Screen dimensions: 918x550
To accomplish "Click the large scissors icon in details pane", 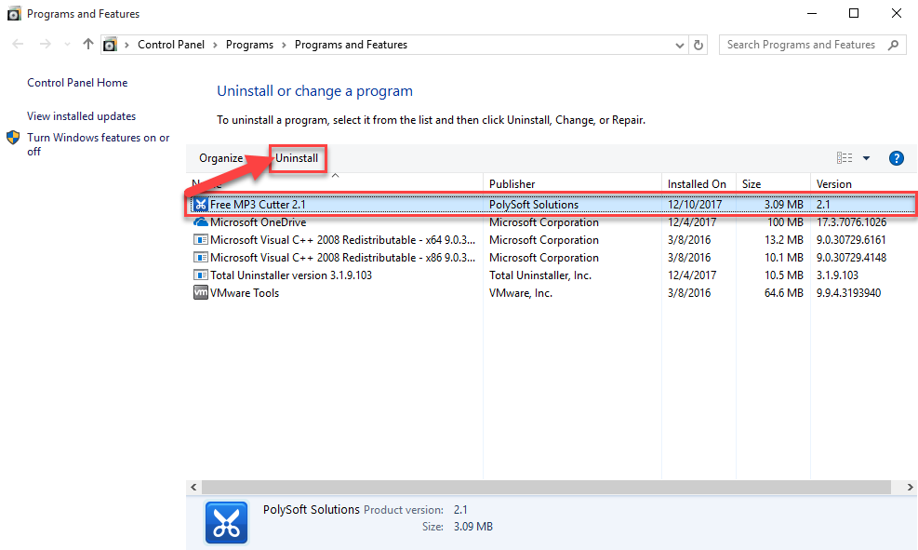I will (x=227, y=522).
